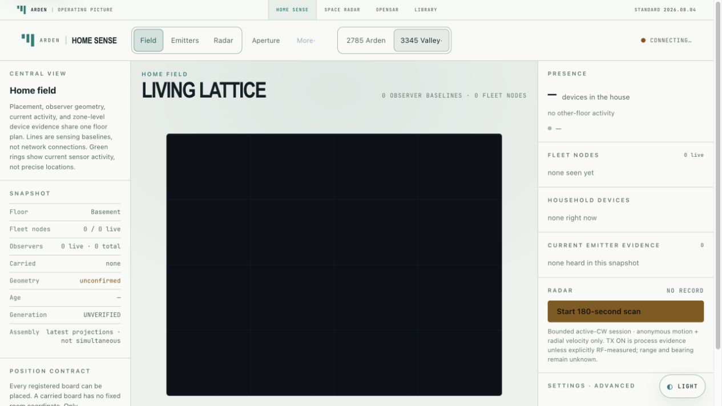Click the none heard in this snapshot text
Viewport: 722px width, 406px height.
(x=593, y=263)
